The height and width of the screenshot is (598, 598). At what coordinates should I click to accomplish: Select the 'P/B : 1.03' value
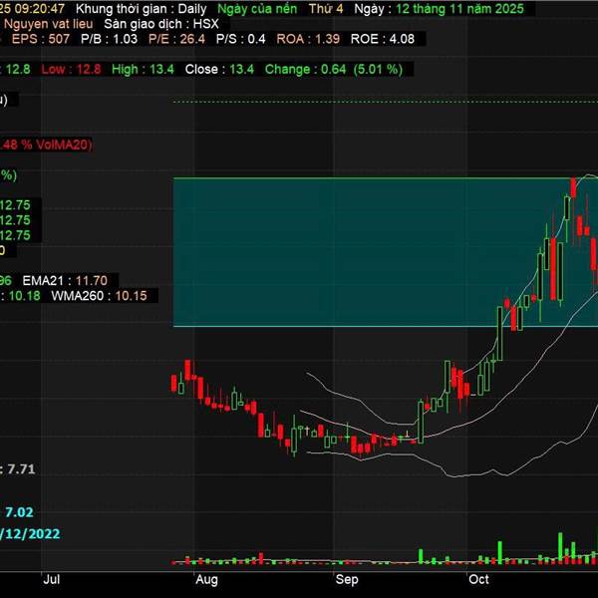pos(109,39)
